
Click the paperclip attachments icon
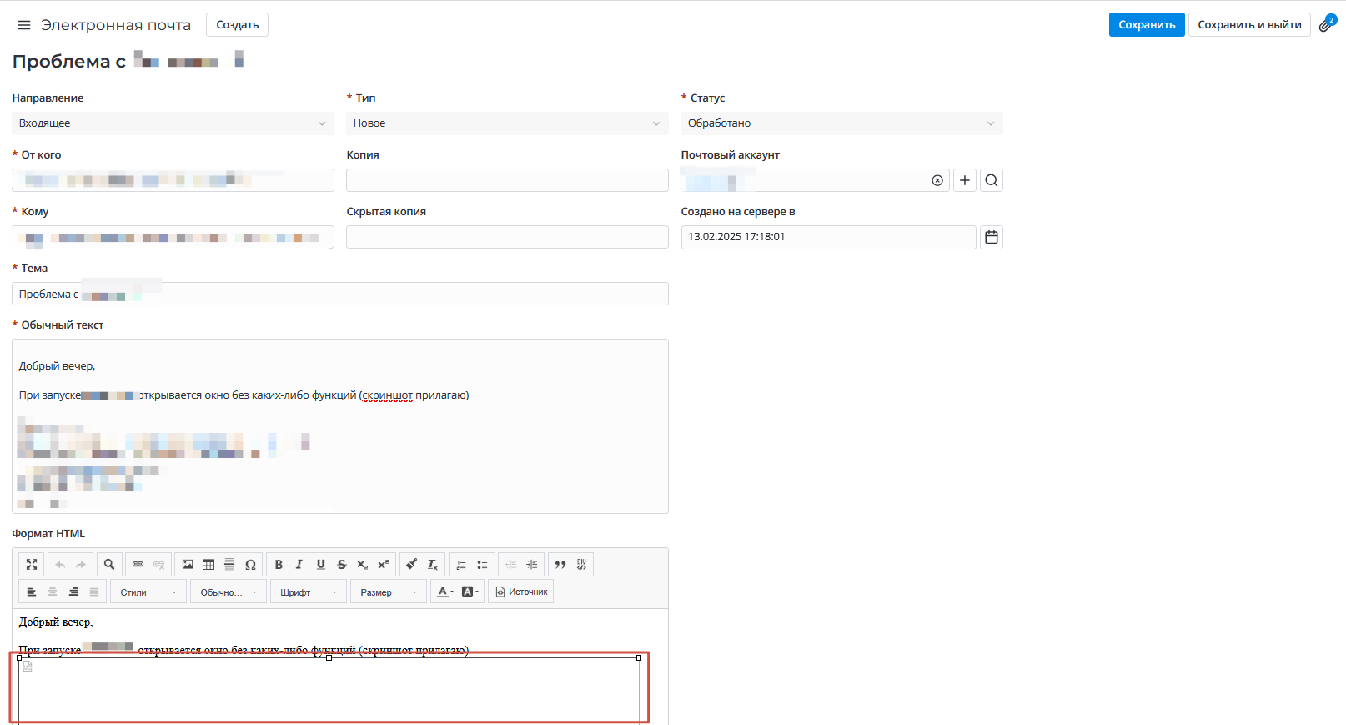tap(1326, 24)
